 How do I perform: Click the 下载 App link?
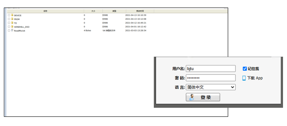[x=255, y=78]
